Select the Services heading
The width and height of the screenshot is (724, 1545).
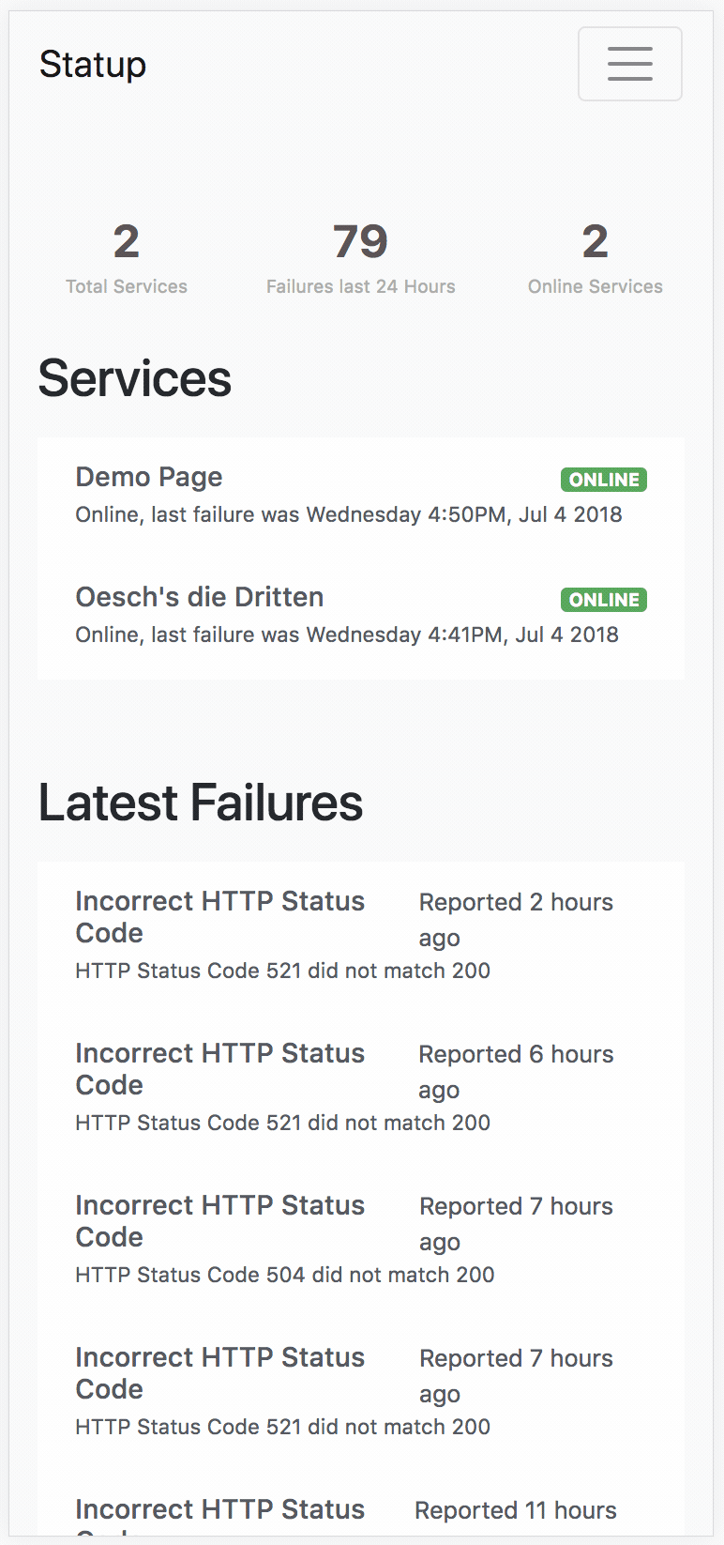pyautogui.click(x=135, y=378)
